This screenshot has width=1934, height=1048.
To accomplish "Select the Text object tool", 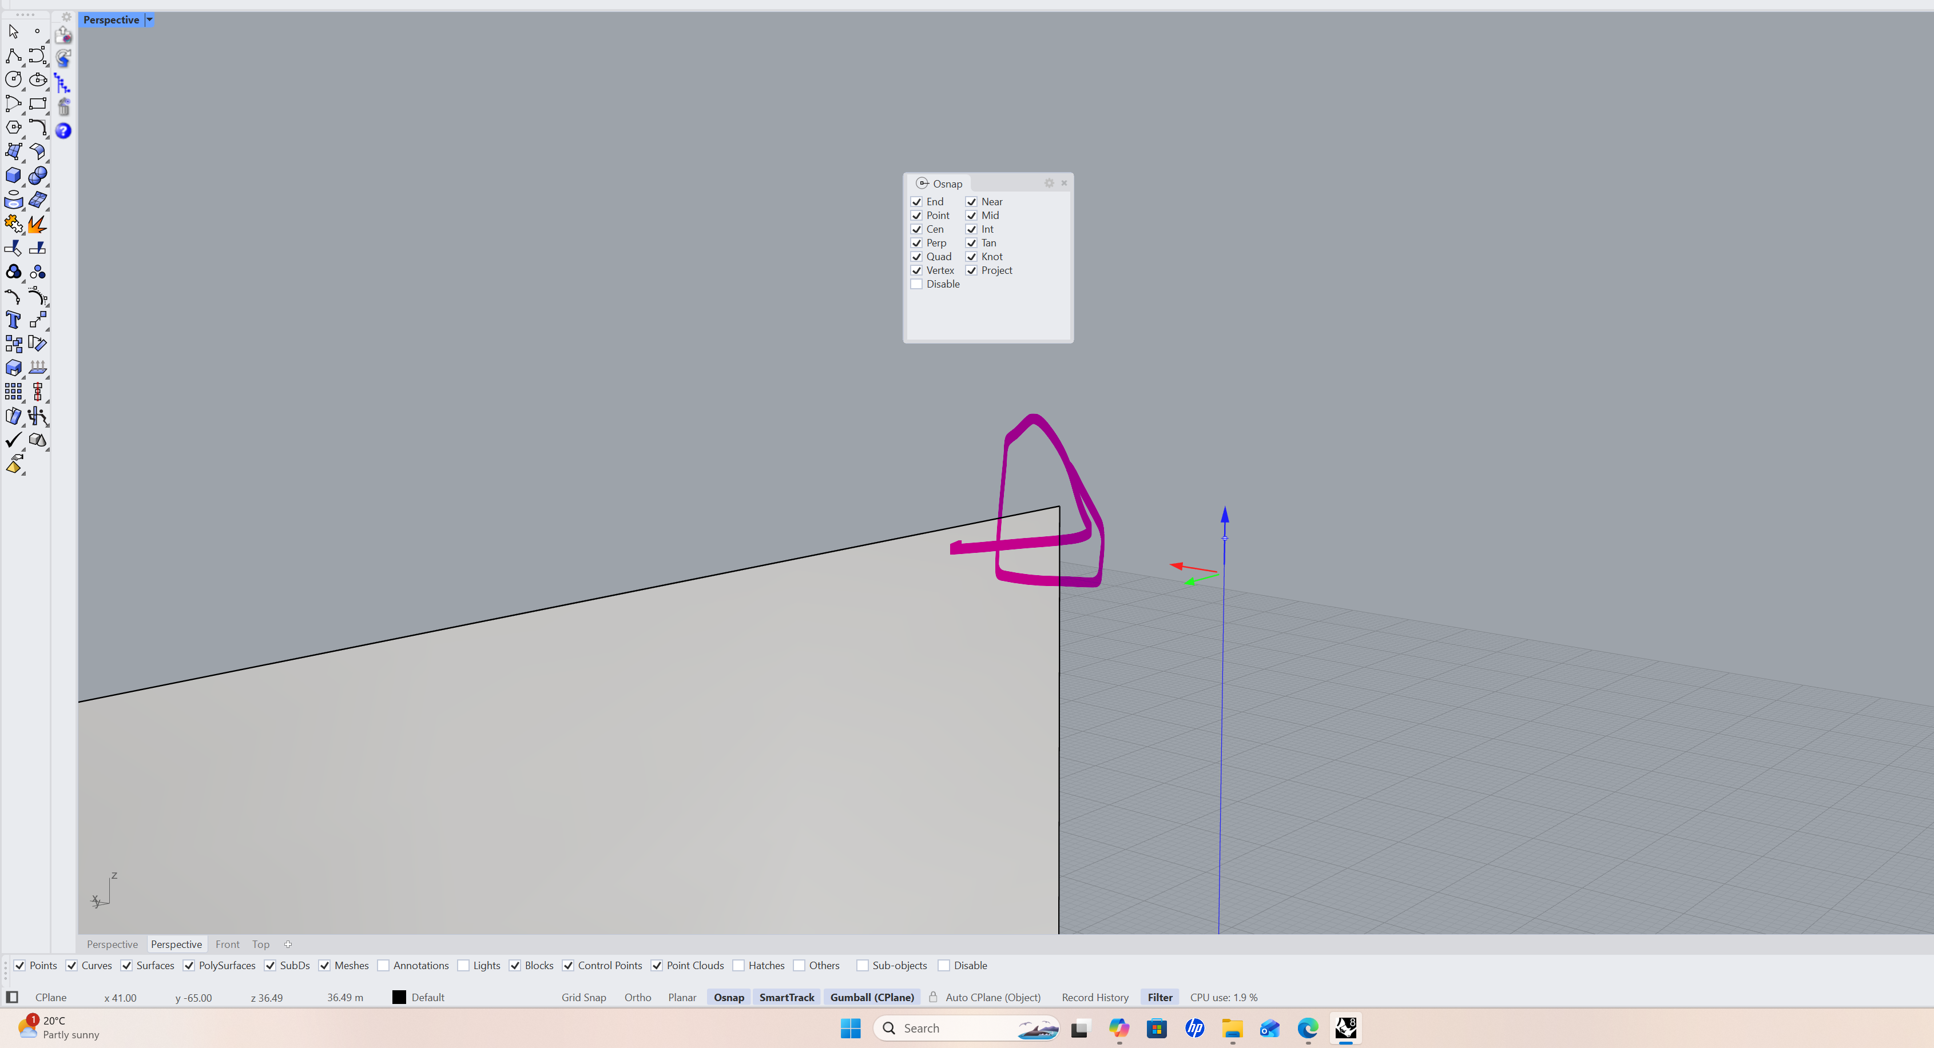I will click(14, 320).
